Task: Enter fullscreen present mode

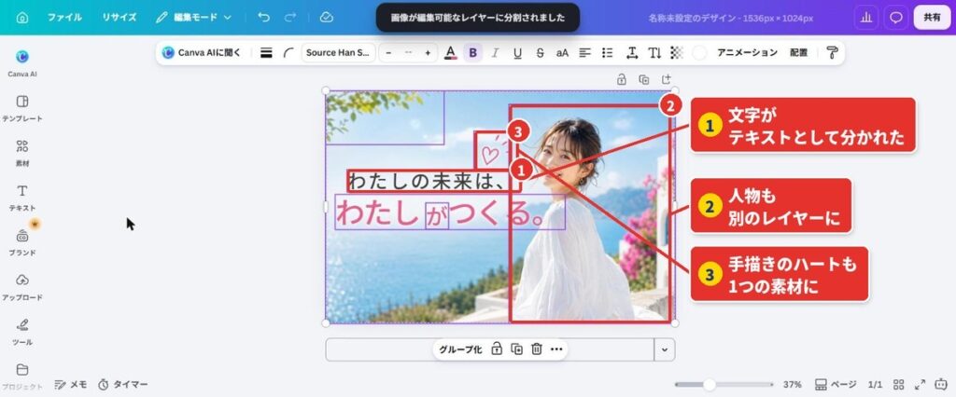Action: click(920, 385)
